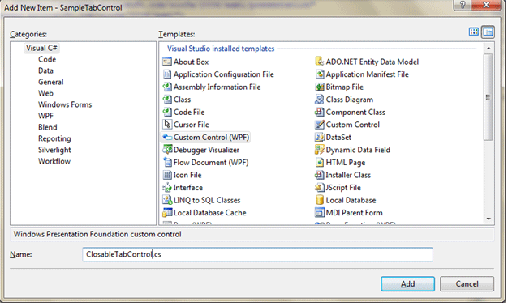
Task: Choose the MDI Parent Form template icon
Action: point(320,213)
